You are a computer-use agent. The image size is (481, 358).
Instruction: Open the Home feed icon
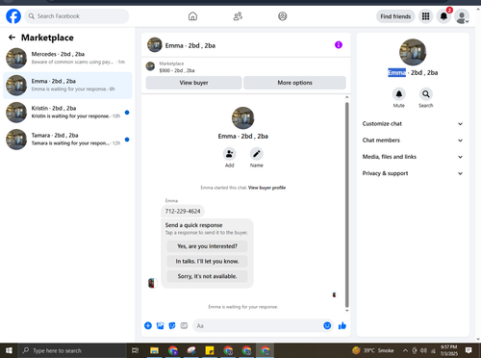[x=192, y=16]
